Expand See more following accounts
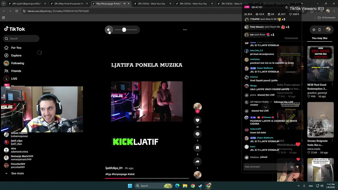Screen dimensions: 338x190 (17, 173)
